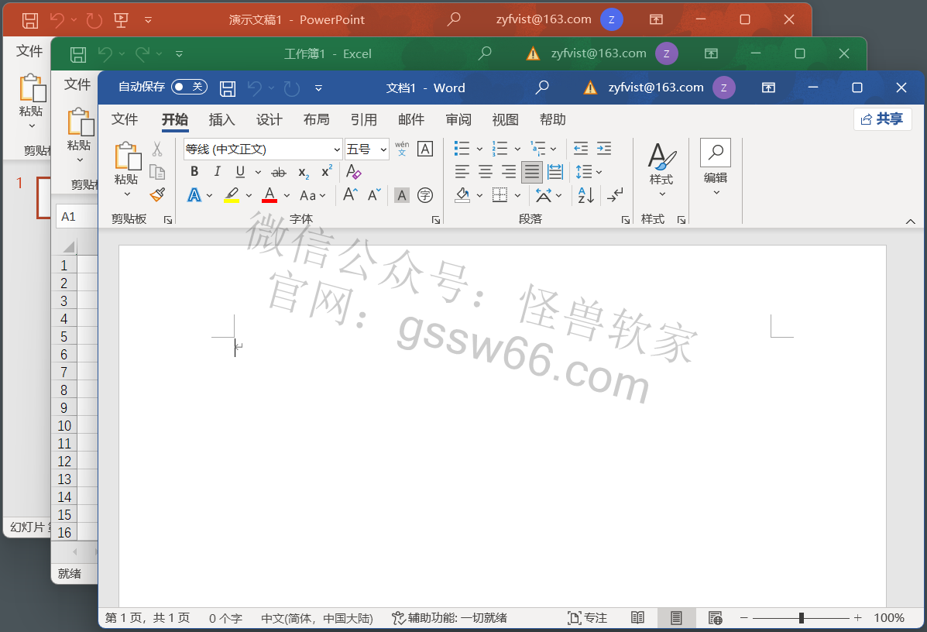Apply distributed alignment in Word
The width and height of the screenshot is (927, 632).
555,172
